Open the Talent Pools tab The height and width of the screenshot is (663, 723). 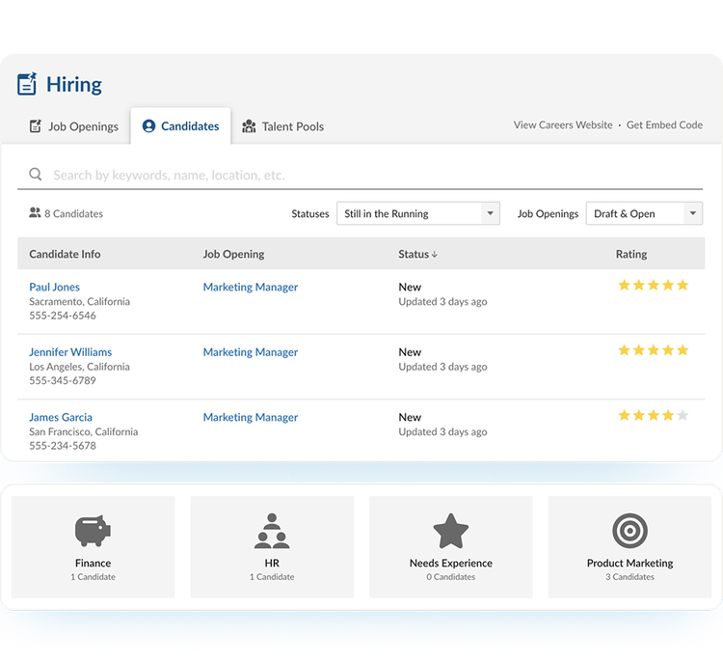point(282,126)
